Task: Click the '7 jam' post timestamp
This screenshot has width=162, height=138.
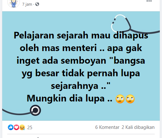Action: (27, 4)
